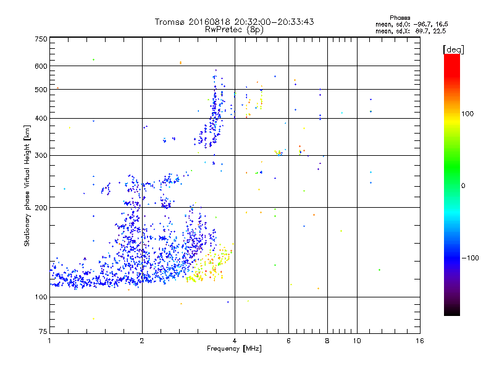Click the x-axis '10' tick label

click(x=357, y=341)
